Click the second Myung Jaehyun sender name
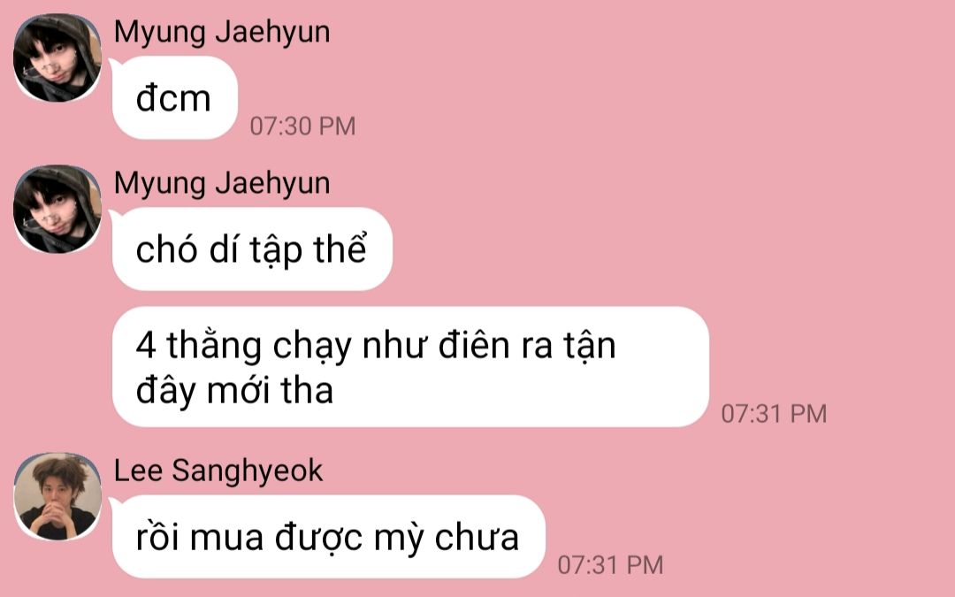This screenshot has width=955, height=597. point(222,183)
